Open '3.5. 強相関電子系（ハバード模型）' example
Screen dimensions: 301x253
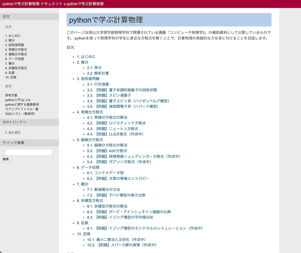(123, 106)
